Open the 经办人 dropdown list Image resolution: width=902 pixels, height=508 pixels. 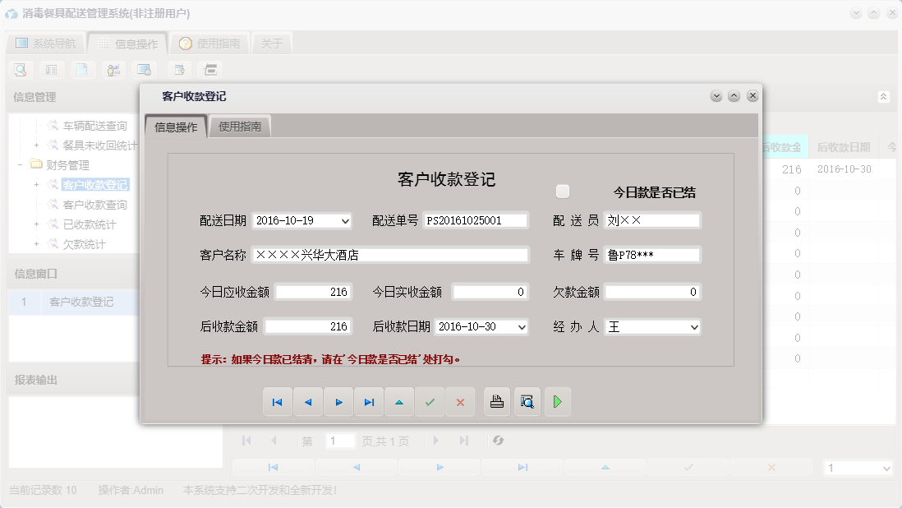[x=695, y=326]
